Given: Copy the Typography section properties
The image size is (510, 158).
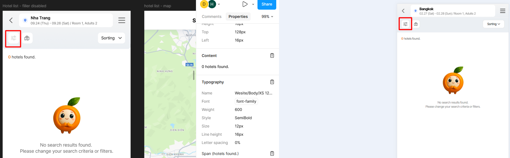Looking at the screenshot, I should (x=272, y=82).
